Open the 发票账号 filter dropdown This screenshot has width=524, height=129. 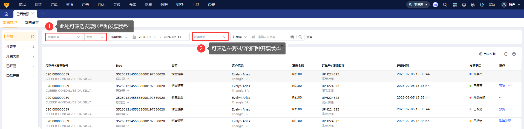pos(64,37)
